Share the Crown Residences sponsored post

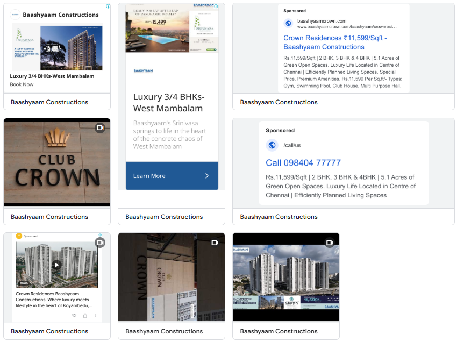(85, 315)
